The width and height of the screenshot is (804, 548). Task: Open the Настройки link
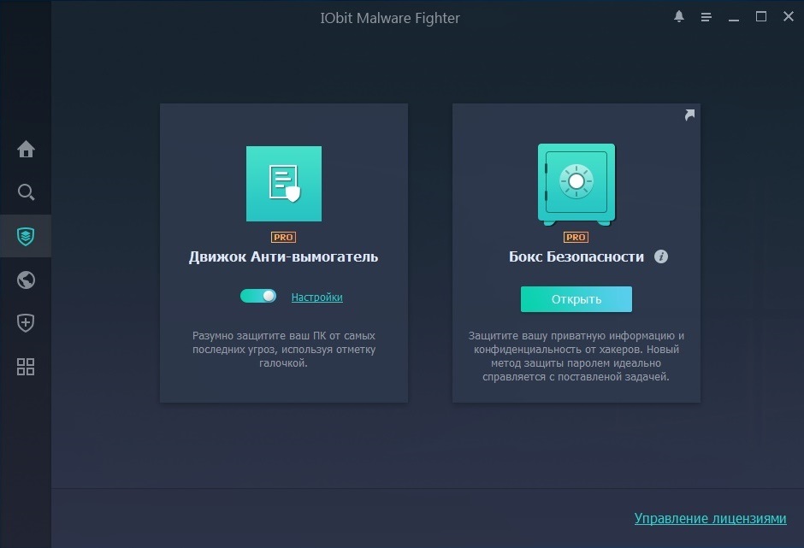point(316,298)
